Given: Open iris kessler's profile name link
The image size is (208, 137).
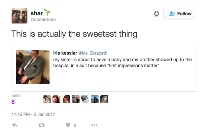Looking at the screenshot, I should coord(65,53).
